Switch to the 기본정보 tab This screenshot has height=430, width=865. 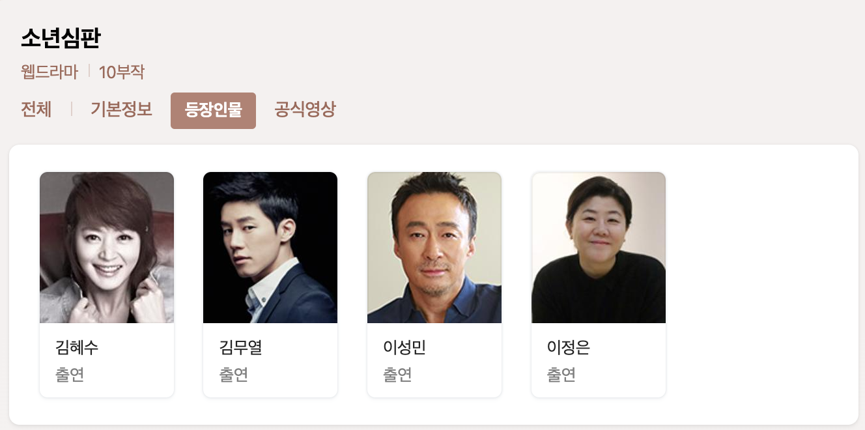click(x=121, y=109)
